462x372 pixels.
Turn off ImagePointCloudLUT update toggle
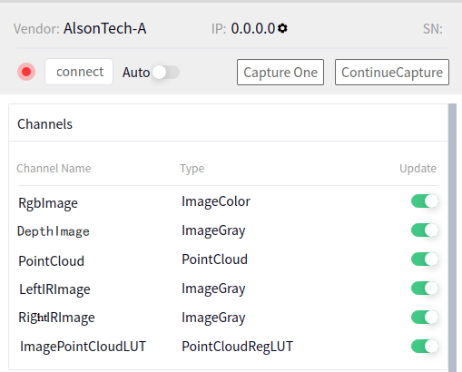(425, 347)
